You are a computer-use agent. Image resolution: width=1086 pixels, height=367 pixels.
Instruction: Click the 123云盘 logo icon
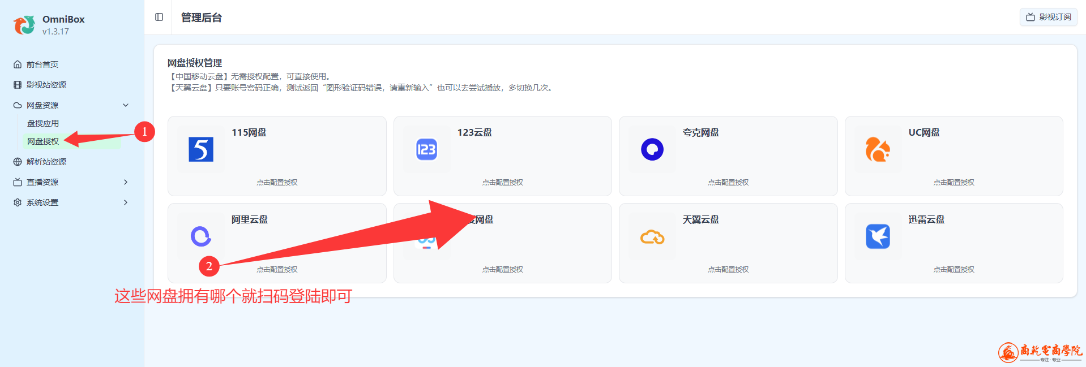426,150
